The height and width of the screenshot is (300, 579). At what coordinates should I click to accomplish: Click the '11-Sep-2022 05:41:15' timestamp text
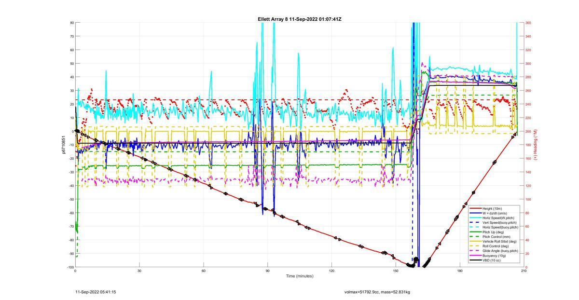click(96, 292)
